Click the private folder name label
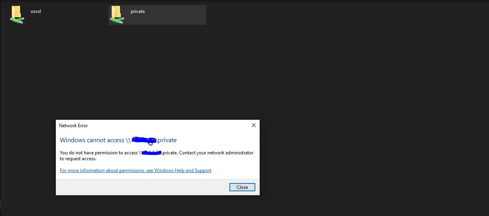Image resolution: width=489 pixels, height=216 pixels. [x=138, y=11]
